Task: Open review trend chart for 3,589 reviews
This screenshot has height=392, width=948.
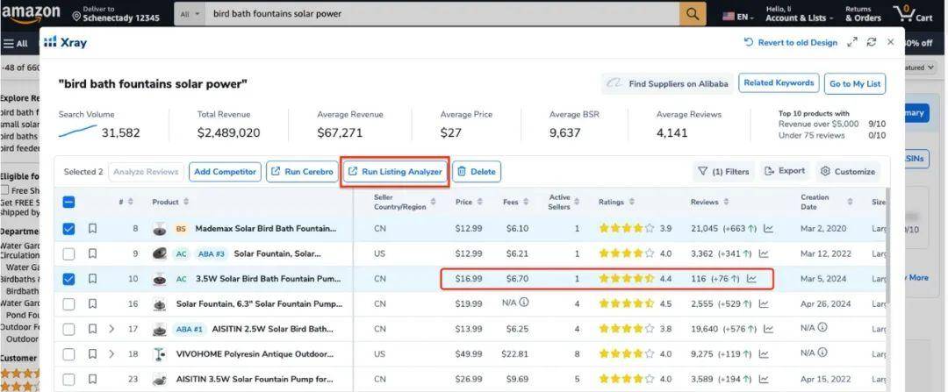Action: click(764, 380)
